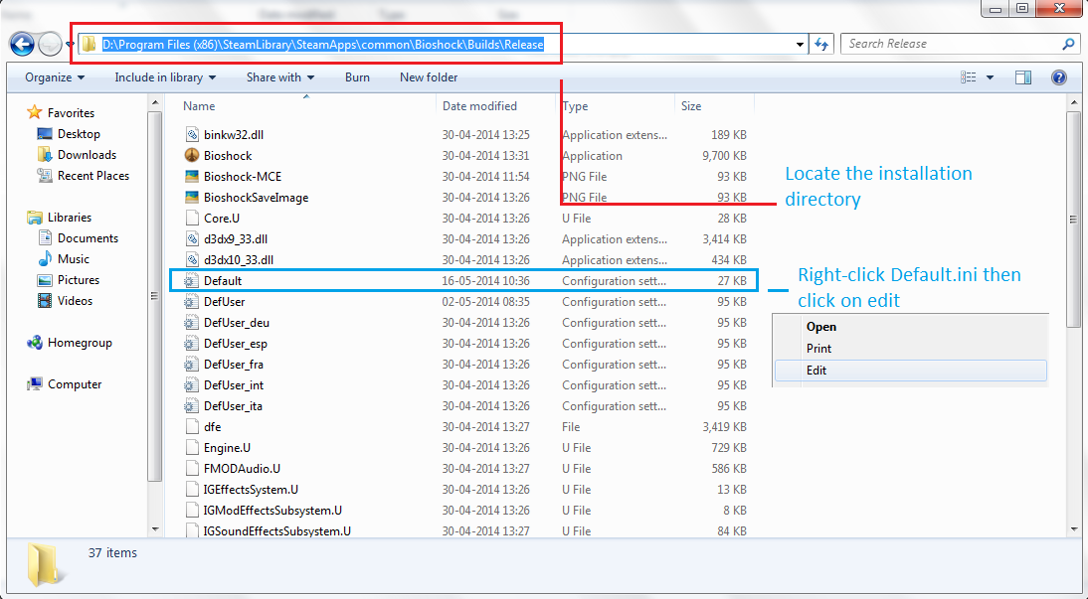Open the Include in library dropdown
The height and width of the screenshot is (599, 1088).
[165, 77]
